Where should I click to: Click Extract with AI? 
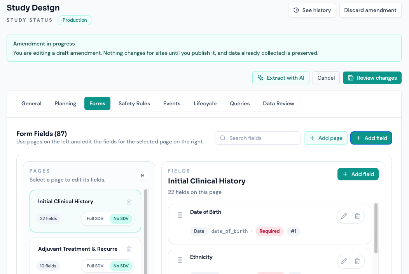tap(281, 78)
